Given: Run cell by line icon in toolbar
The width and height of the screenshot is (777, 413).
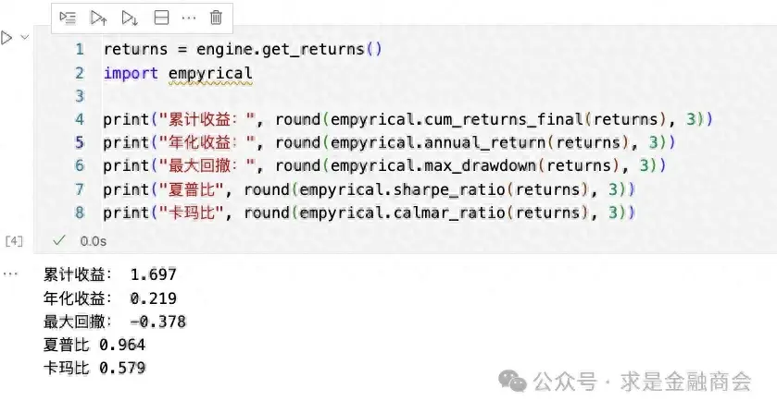Looking at the screenshot, I should click(68, 18).
